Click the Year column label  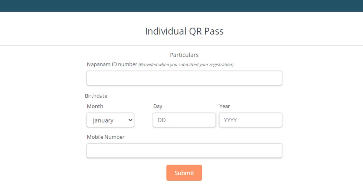pyautogui.click(x=225, y=106)
